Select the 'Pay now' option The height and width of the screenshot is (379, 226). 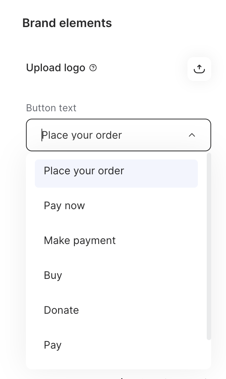tap(64, 205)
